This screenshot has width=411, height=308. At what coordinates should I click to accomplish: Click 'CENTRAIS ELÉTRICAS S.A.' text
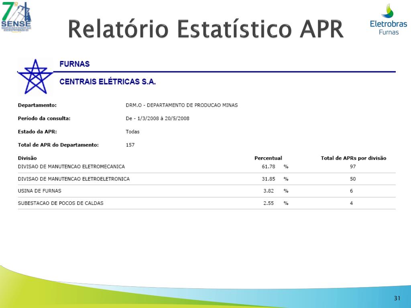click(x=108, y=82)
